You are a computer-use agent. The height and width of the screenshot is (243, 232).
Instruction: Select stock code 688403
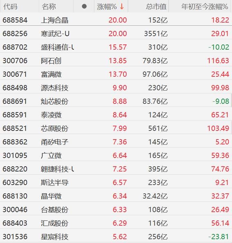click(x=15, y=223)
